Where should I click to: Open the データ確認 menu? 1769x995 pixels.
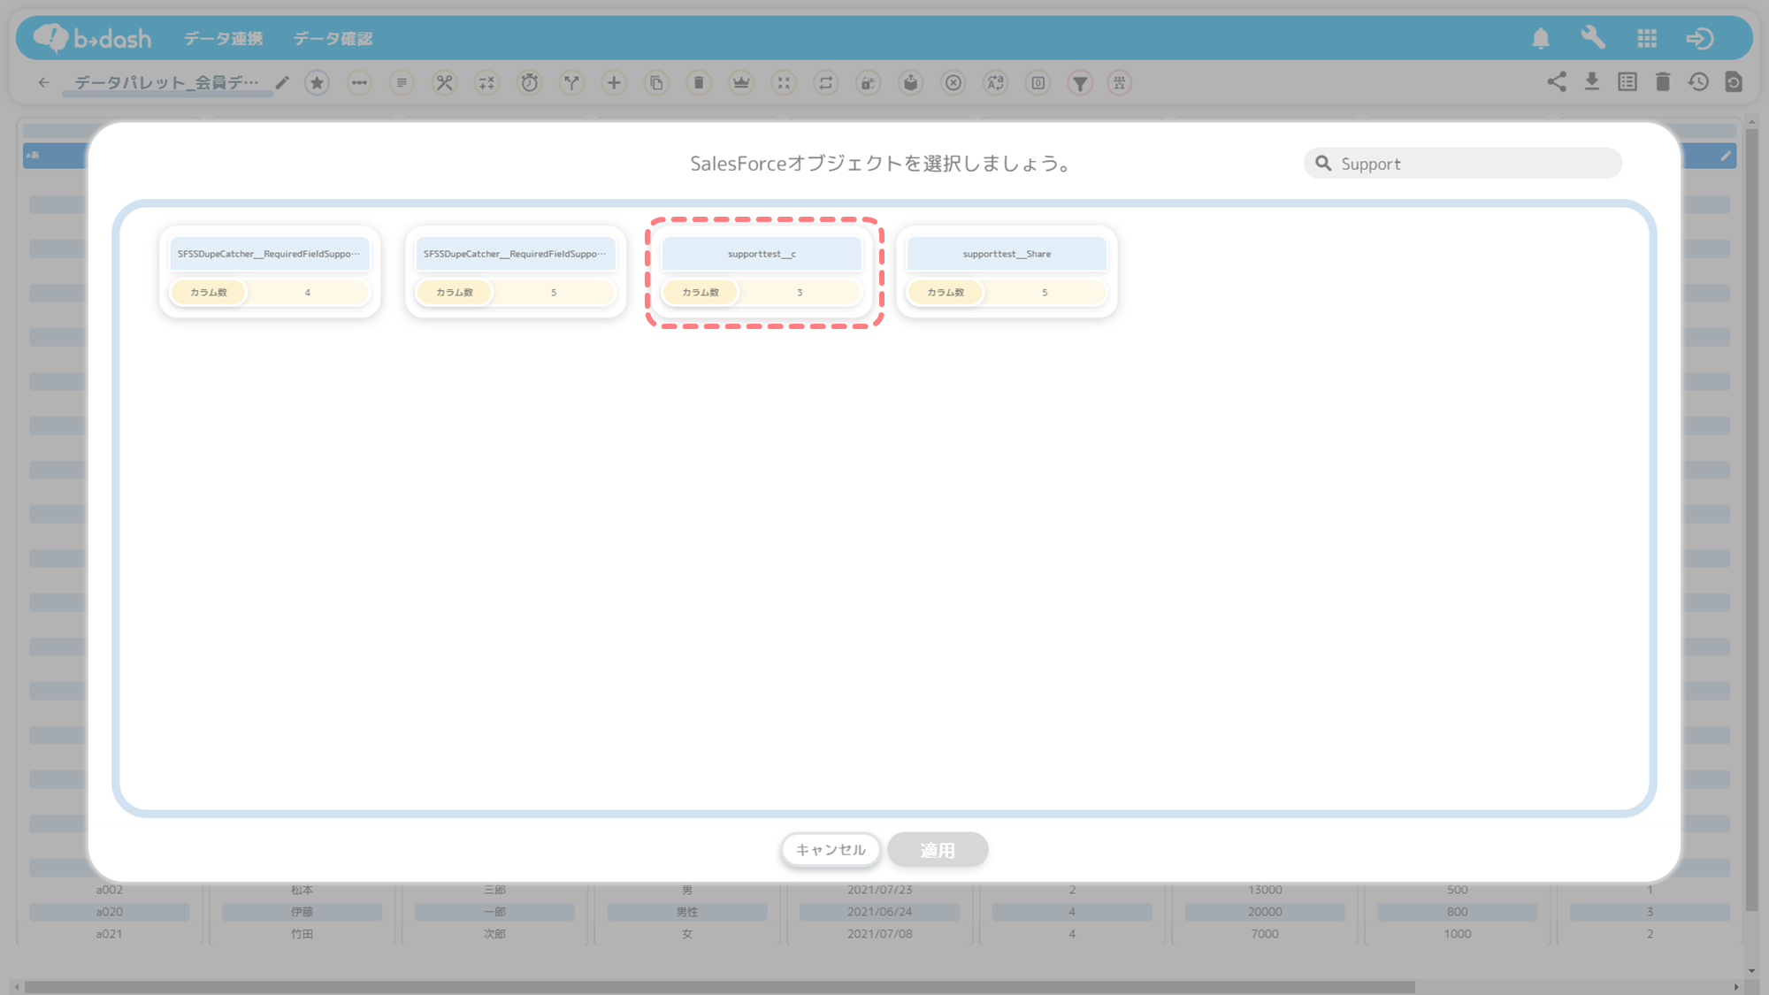tap(333, 38)
